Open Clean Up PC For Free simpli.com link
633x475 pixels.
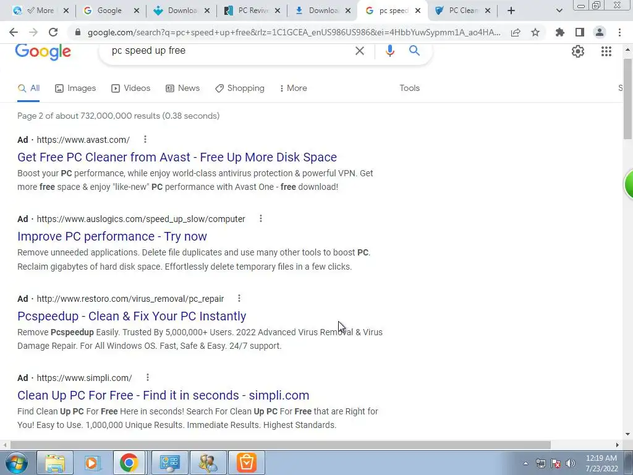163,395
